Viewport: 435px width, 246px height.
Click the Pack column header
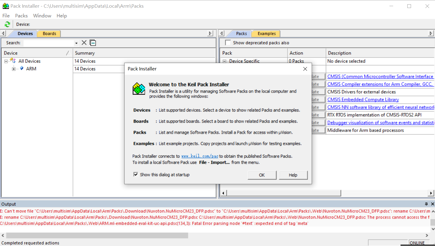click(x=254, y=53)
